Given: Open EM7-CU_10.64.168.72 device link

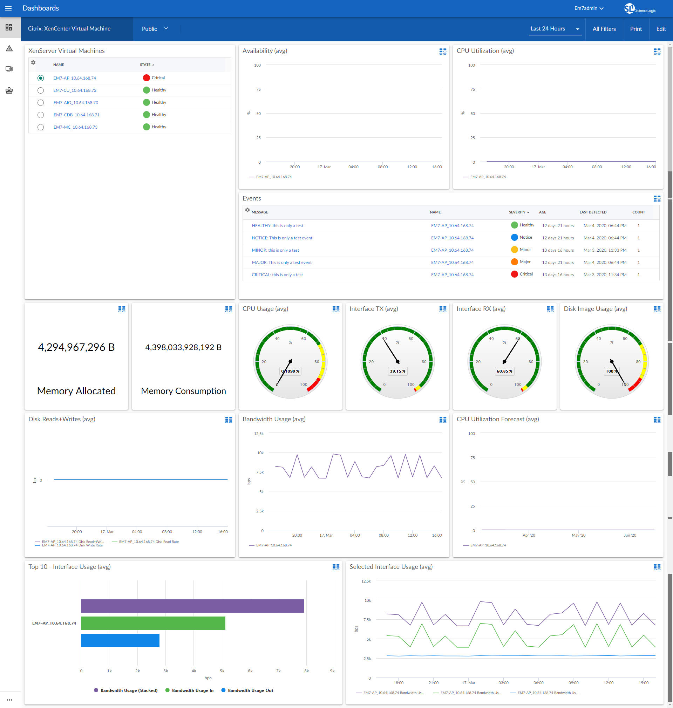Looking at the screenshot, I should coord(75,90).
